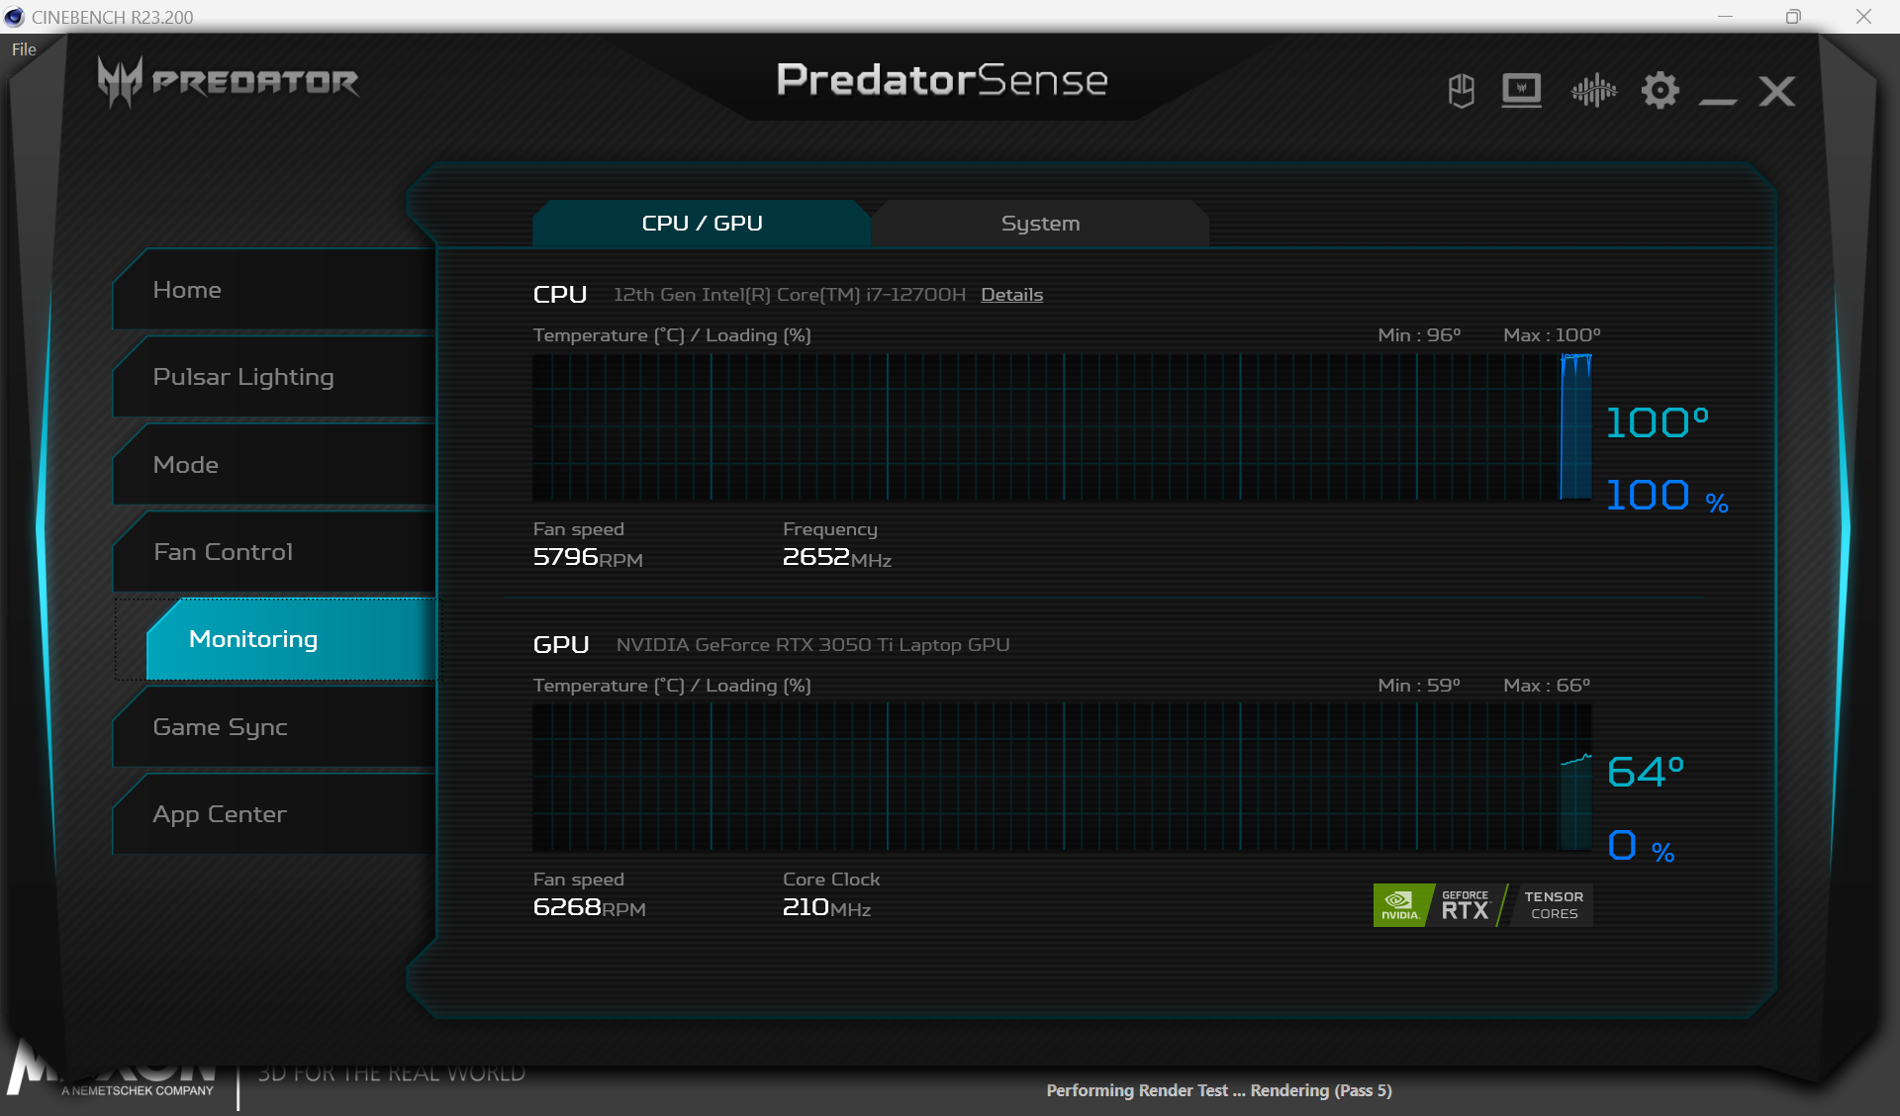Open Pulsar Lighting section
Image resolution: width=1900 pixels, height=1116 pixels.
274,377
